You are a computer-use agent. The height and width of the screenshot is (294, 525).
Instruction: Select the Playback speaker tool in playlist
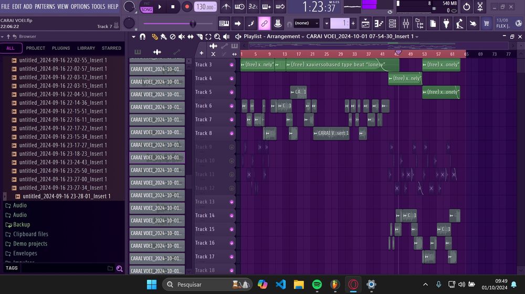tap(226, 37)
